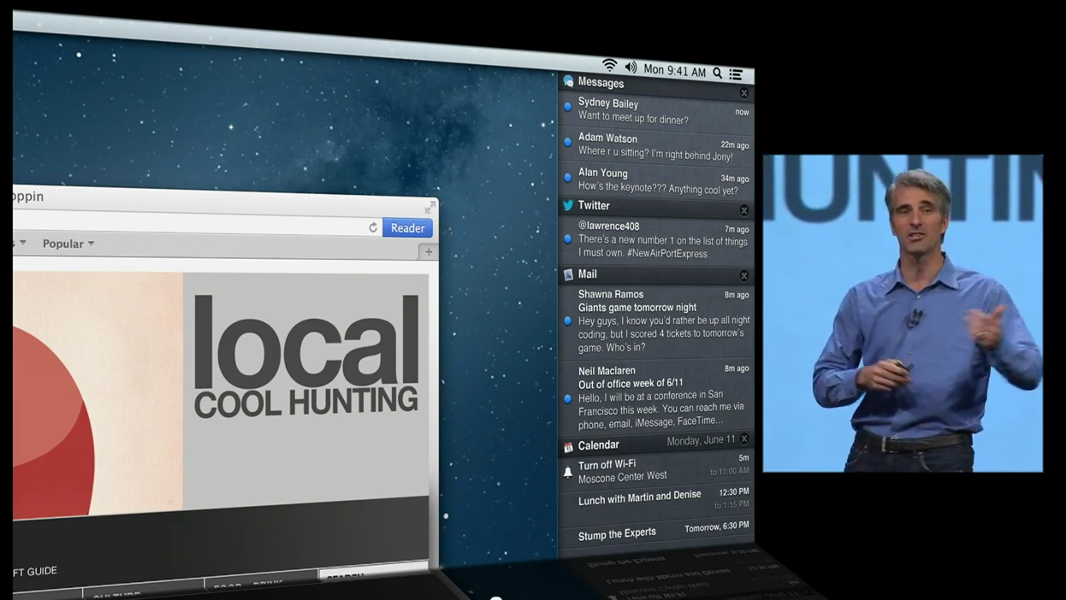Reload the page with the refresh icon
The height and width of the screenshot is (600, 1066).
(x=373, y=227)
